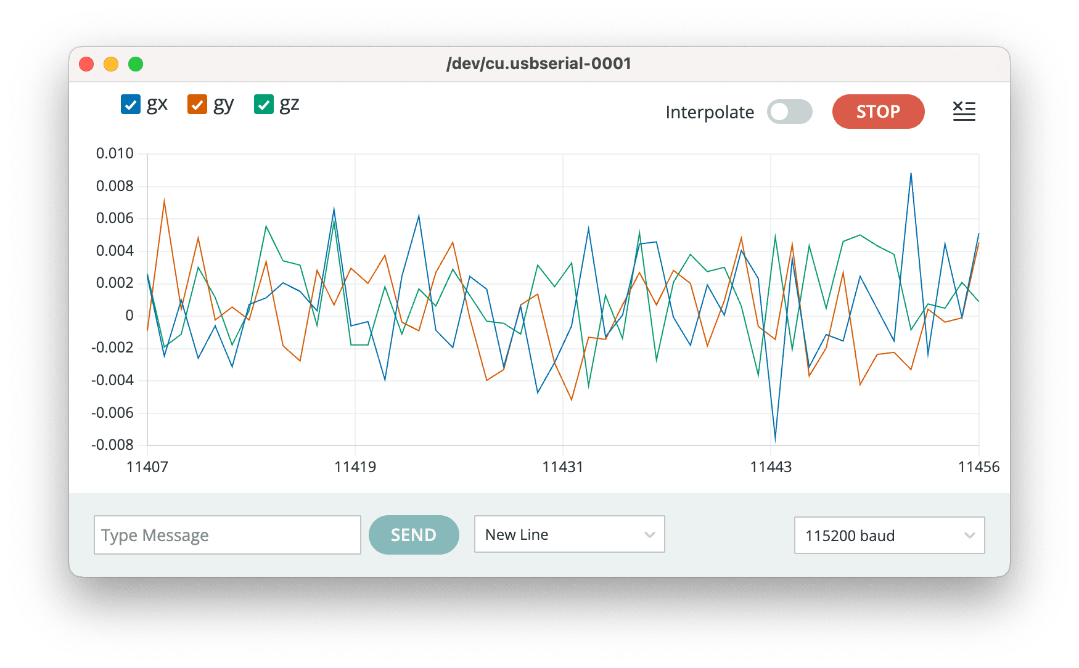Screen dimensions: 1079x668
Task: Click the -0.008 y-axis label
Action: 112,445
